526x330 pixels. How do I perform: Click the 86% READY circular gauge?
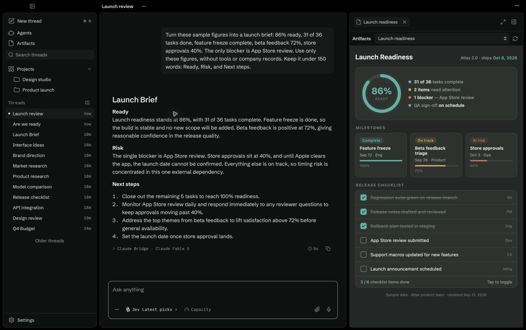click(381, 93)
